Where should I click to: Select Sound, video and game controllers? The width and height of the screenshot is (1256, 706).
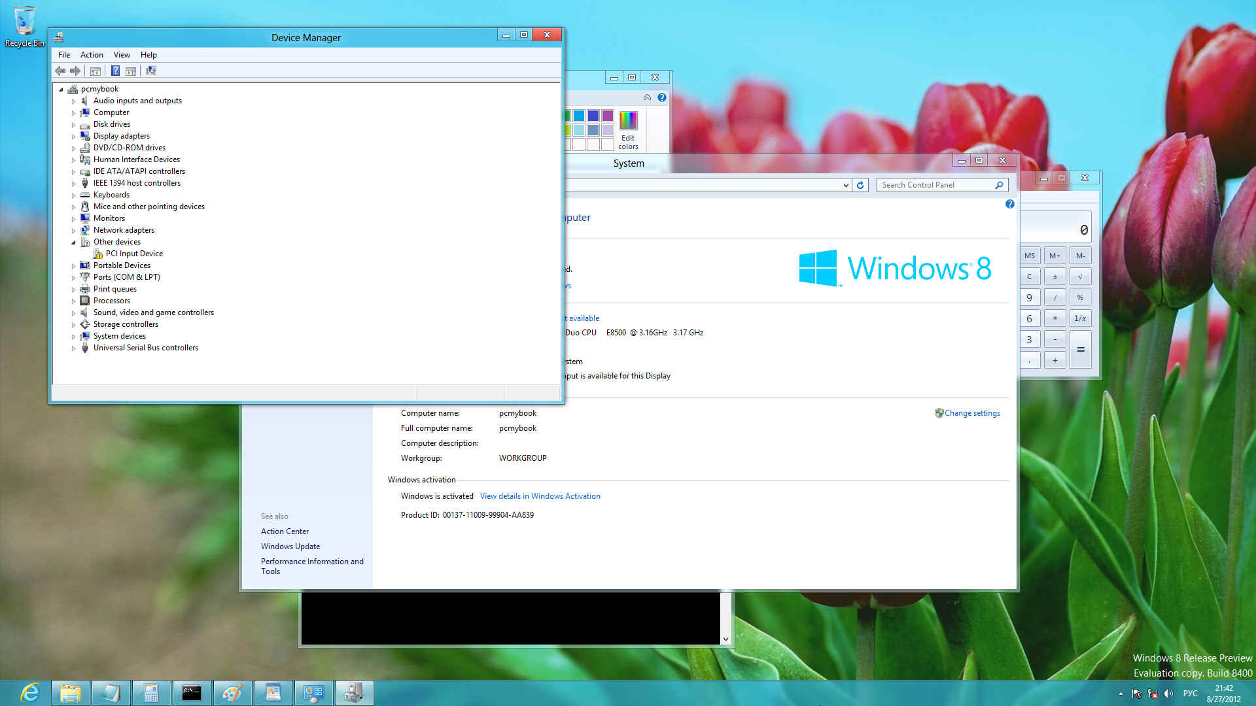(x=154, y=312)
